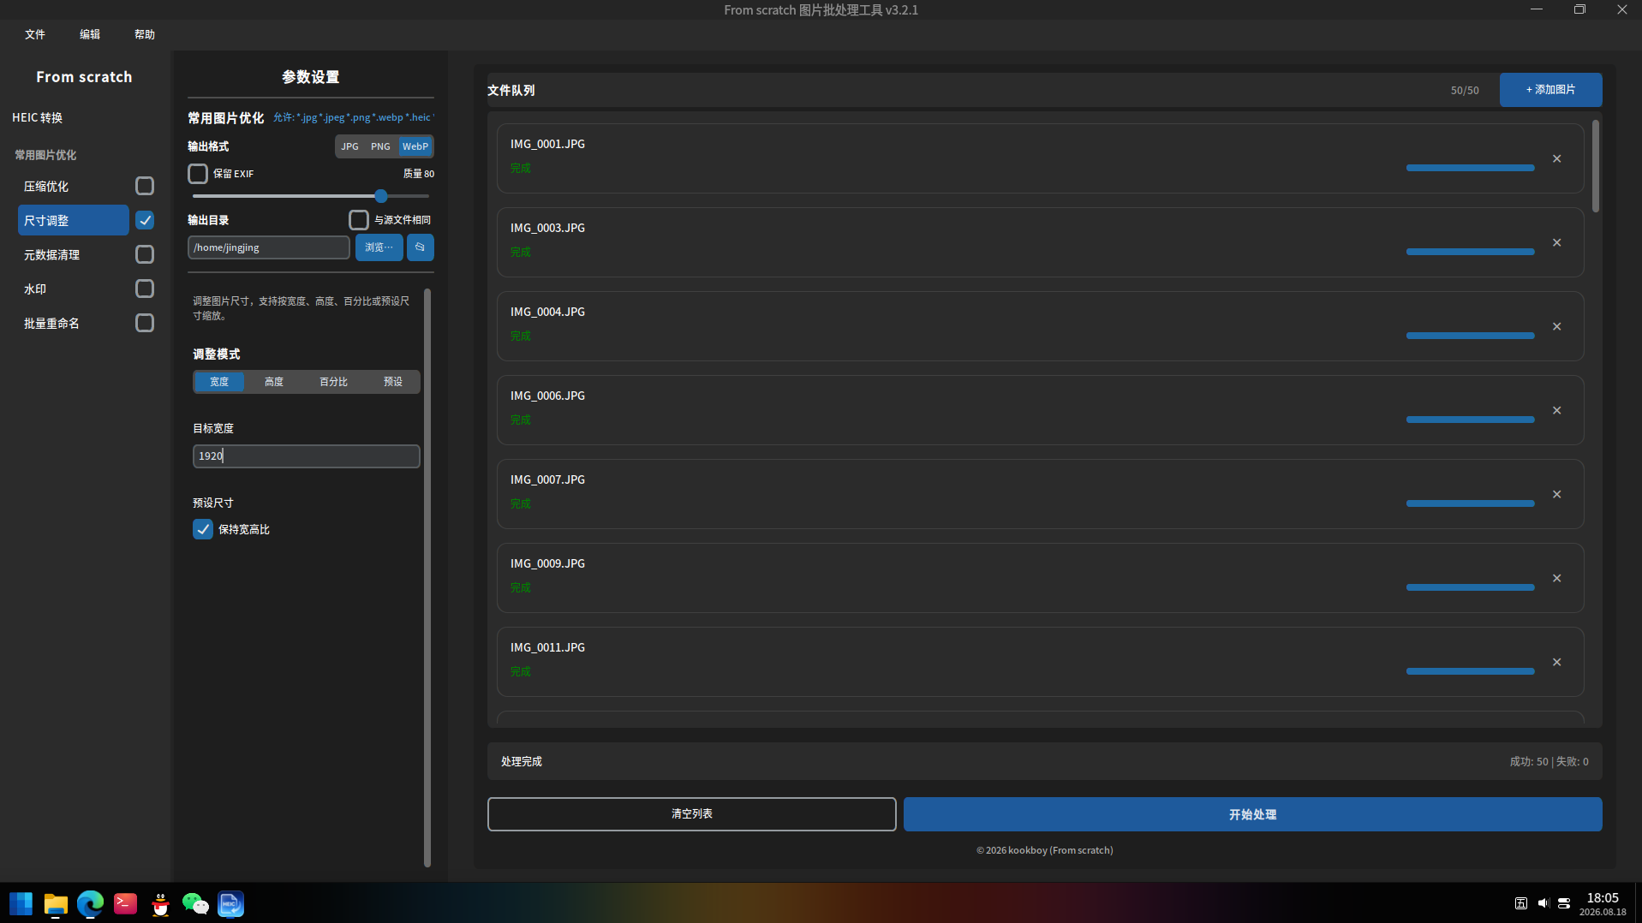
Task: Enable 批量重命名 checkbox
Action: click(x=145, y=323)
